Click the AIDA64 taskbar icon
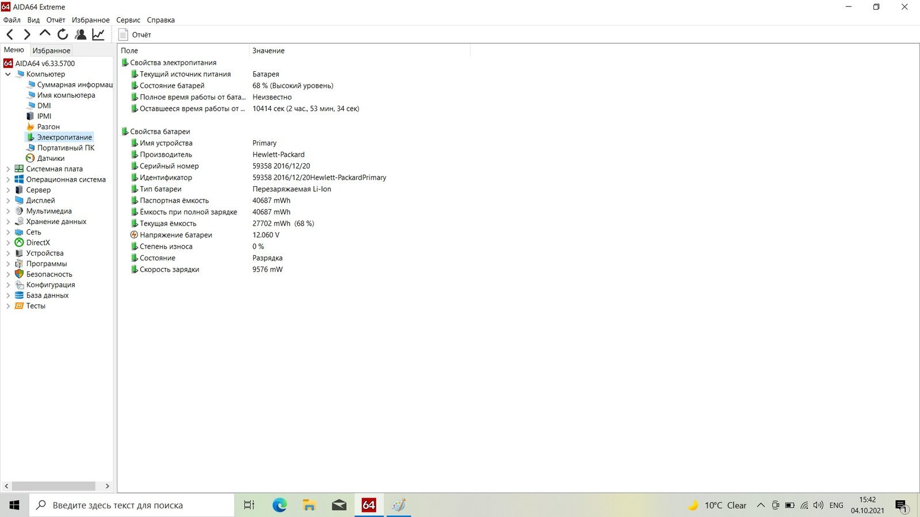920x517 pixels. 369,505
